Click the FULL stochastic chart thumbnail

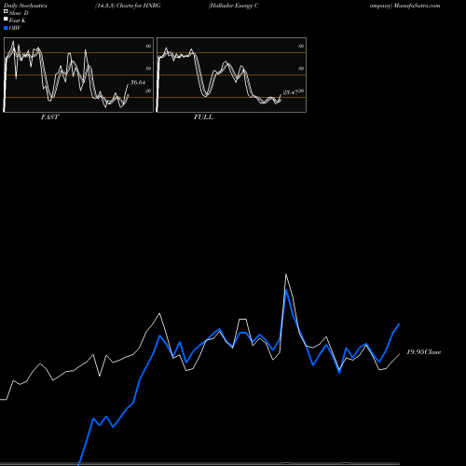[x=231, y=75]
